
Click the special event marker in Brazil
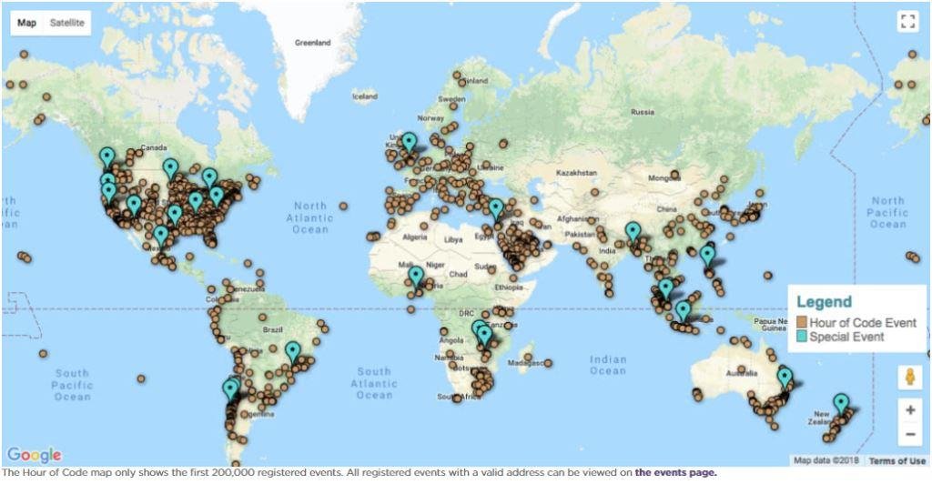[292, 350]
